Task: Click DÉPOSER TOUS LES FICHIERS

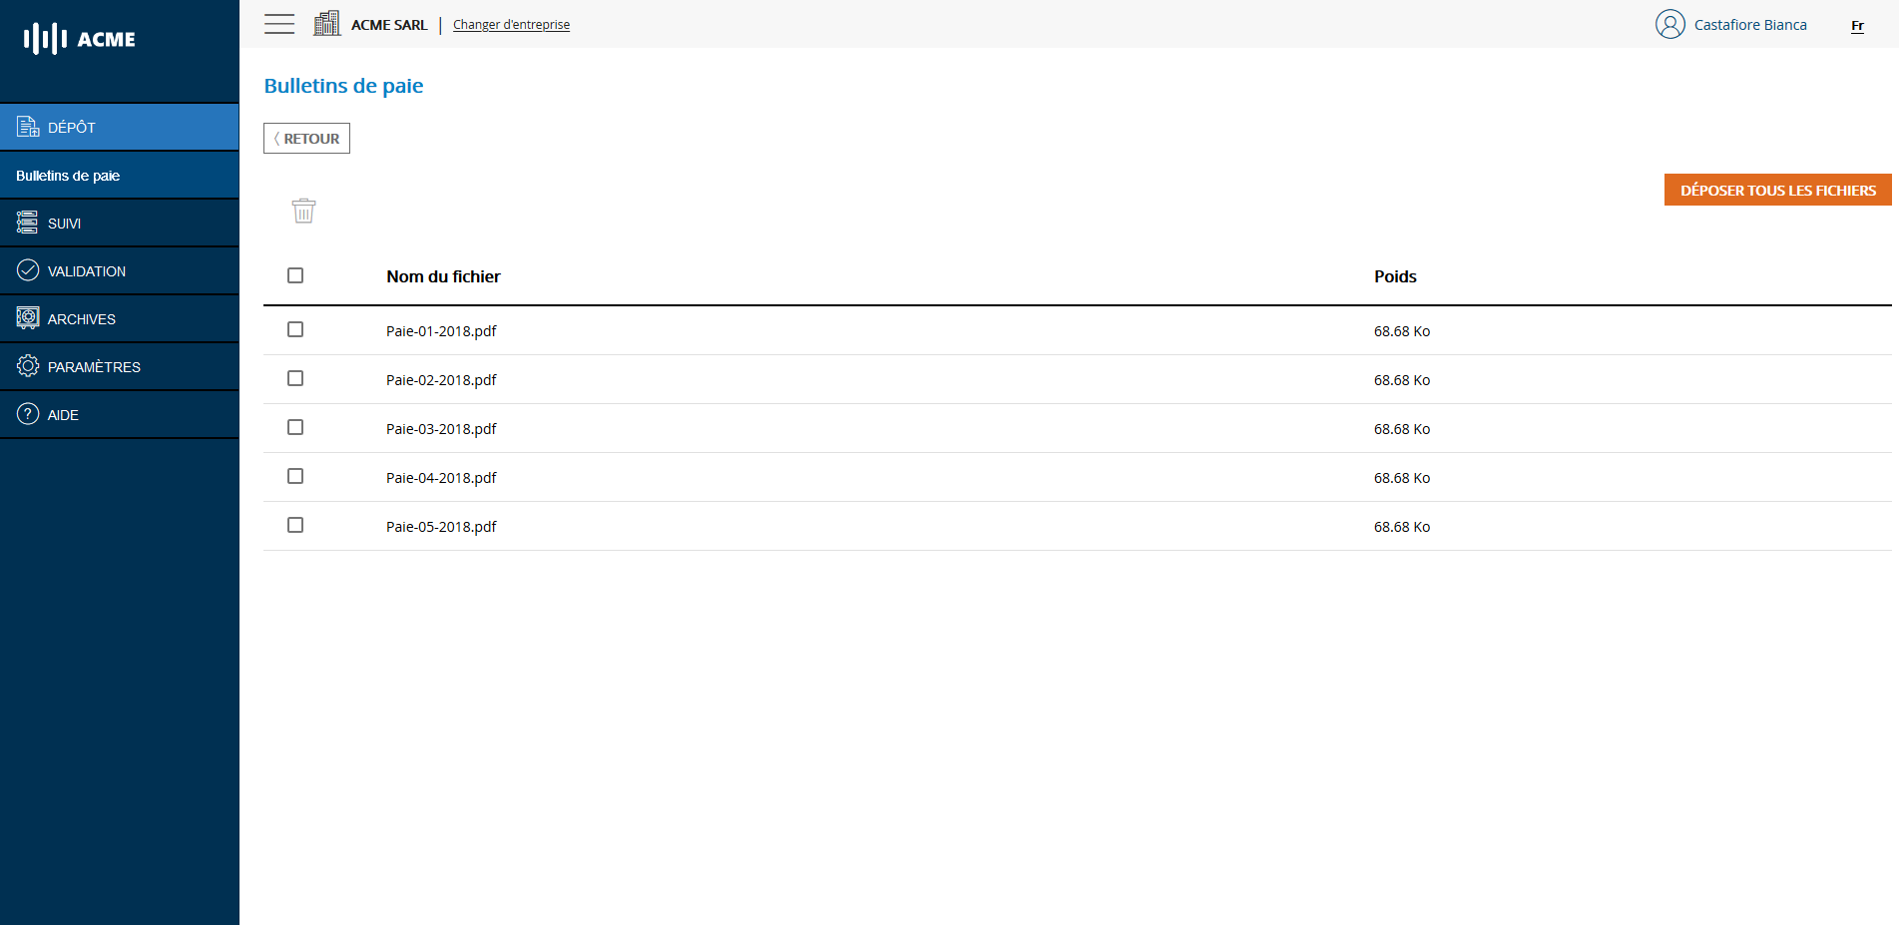Action: click(1777, 190)
